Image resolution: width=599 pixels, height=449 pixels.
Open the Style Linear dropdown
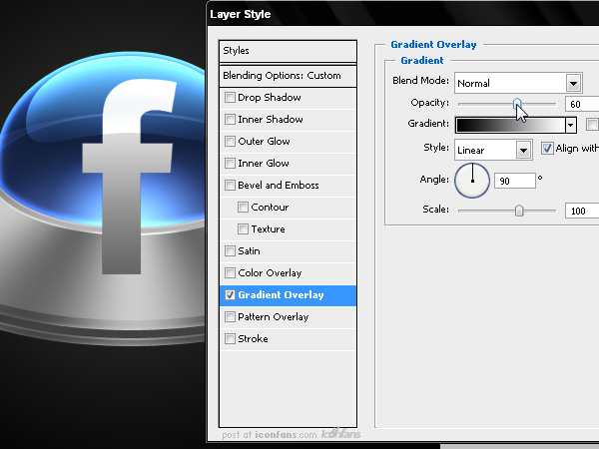pos(493,150)
